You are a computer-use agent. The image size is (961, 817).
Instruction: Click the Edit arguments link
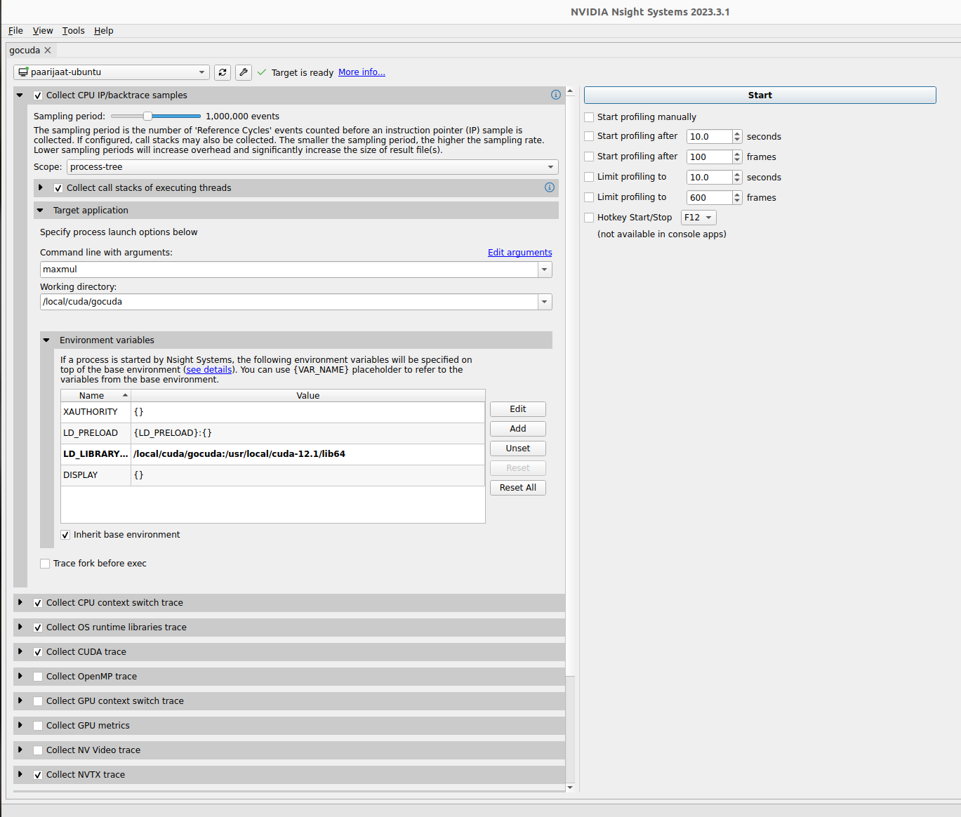(x=520, y=253)
